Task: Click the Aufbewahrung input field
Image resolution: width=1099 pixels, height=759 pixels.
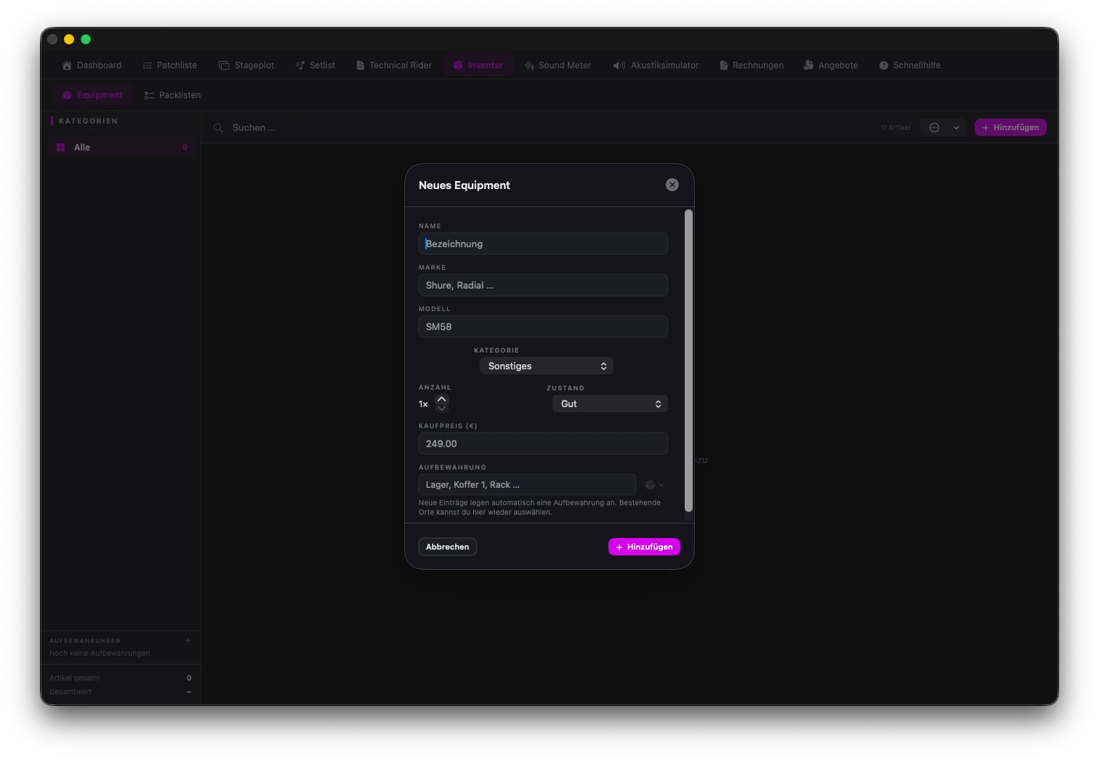Action: click(x=527, y=485)
